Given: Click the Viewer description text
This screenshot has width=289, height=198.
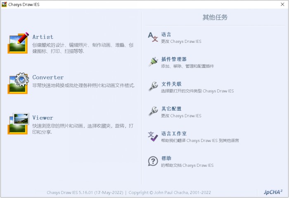Looking at the screenshot, I should point(83,129).
